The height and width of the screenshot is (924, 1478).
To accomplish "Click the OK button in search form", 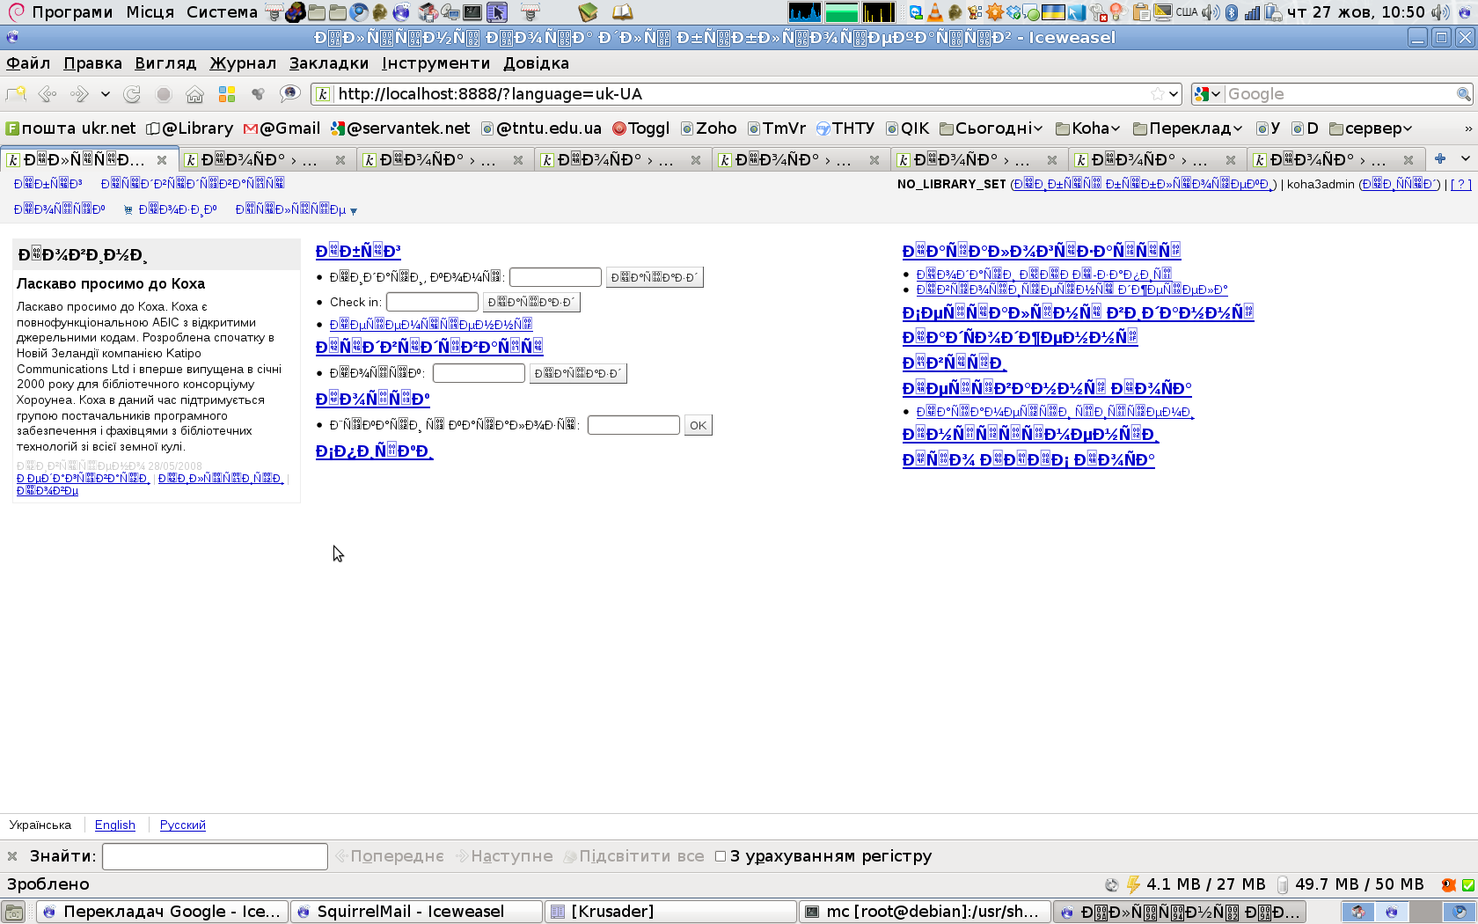I will coord(698,425).
